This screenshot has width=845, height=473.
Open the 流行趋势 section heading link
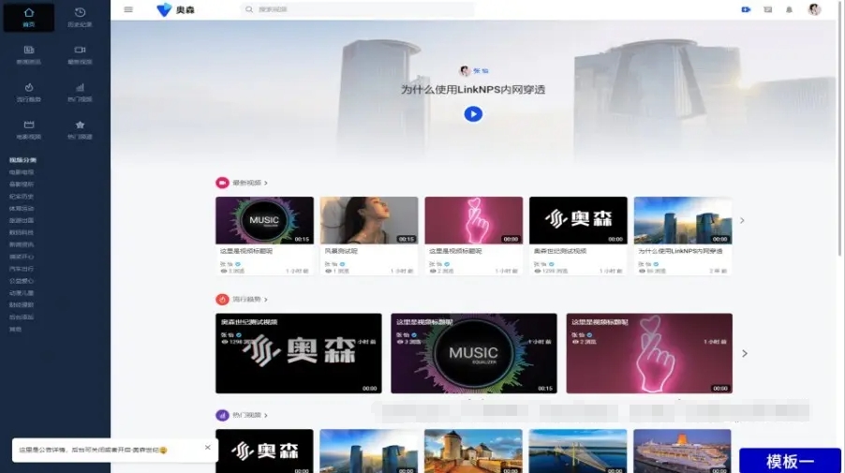tap(244, 300)
